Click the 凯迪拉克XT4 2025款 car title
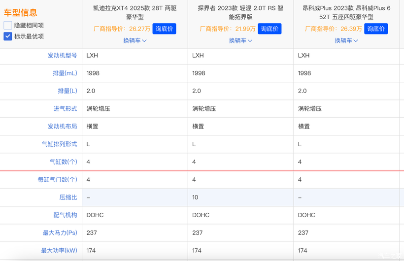 pyautogui.click(x=135, y=12)
